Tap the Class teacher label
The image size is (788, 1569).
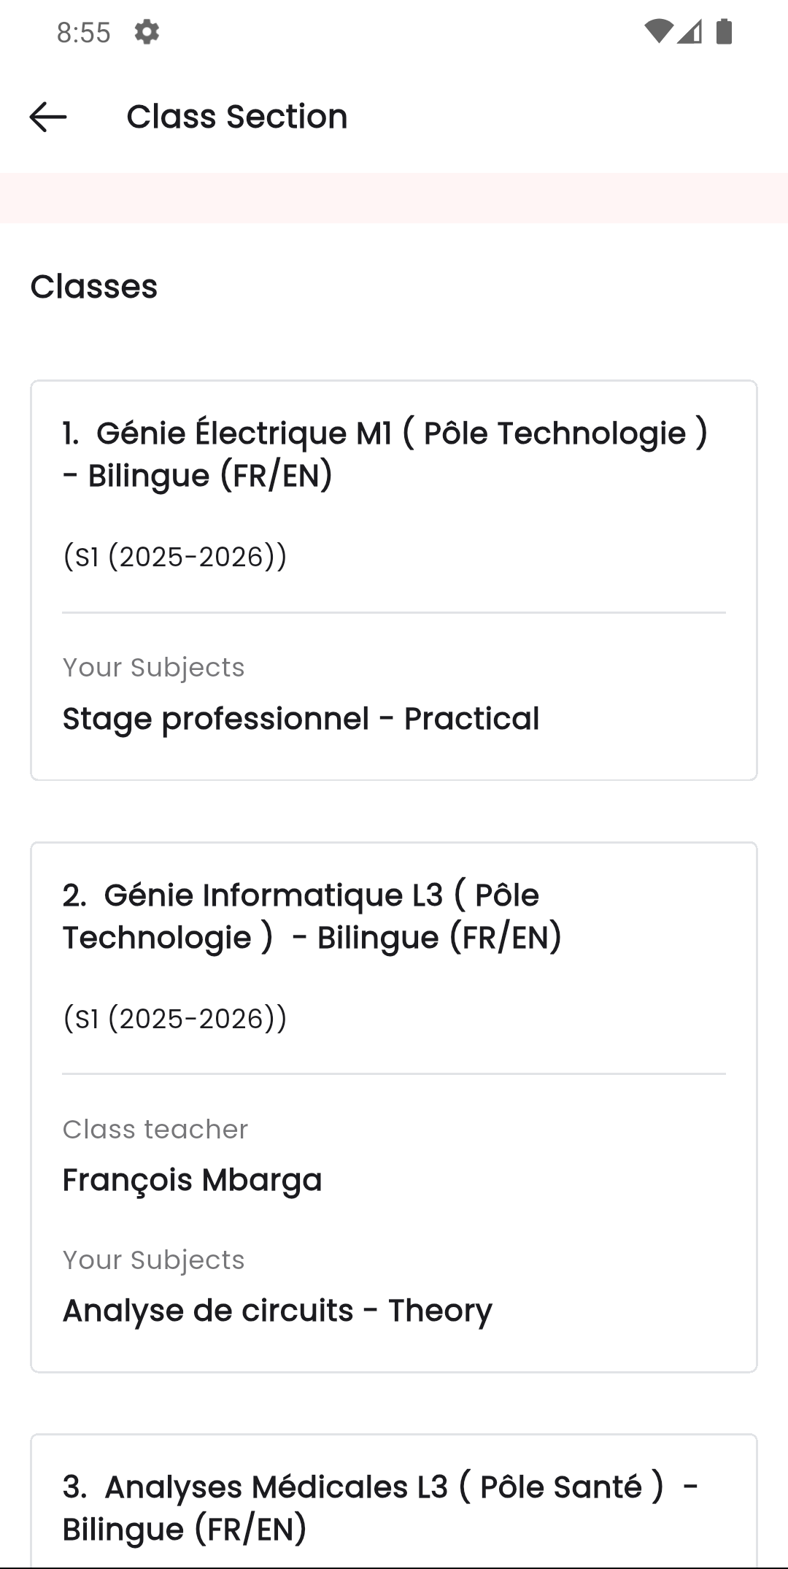point(155,1128)
